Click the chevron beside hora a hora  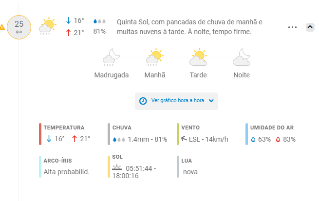[211, 101]
